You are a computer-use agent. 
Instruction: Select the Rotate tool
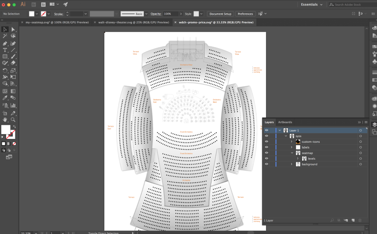(5, 70)
